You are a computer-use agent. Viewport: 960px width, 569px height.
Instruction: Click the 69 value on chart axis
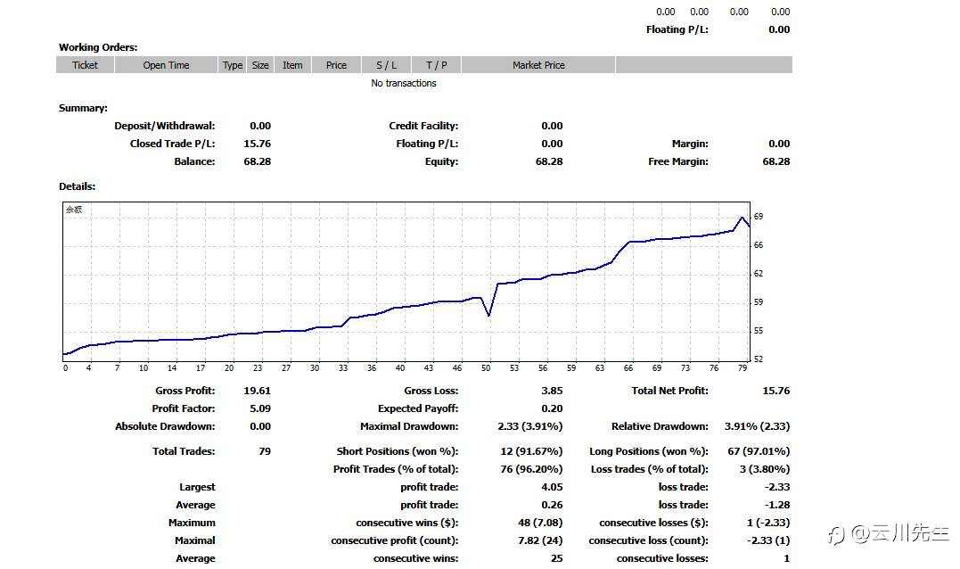point(759,216)
